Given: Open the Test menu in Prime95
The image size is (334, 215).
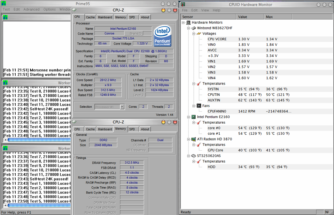Looking at the screenshot, I should point(6,9).
